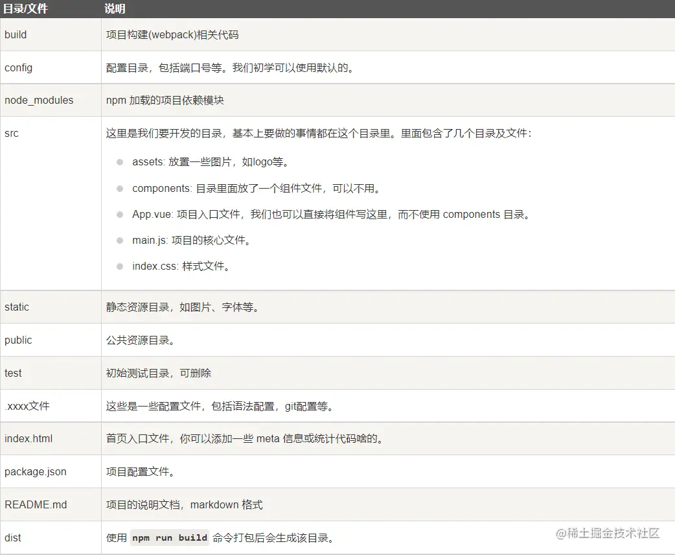Click the 静态资源目录 description
The height and width of the screenshot is (555, 675).
(183, 307)
